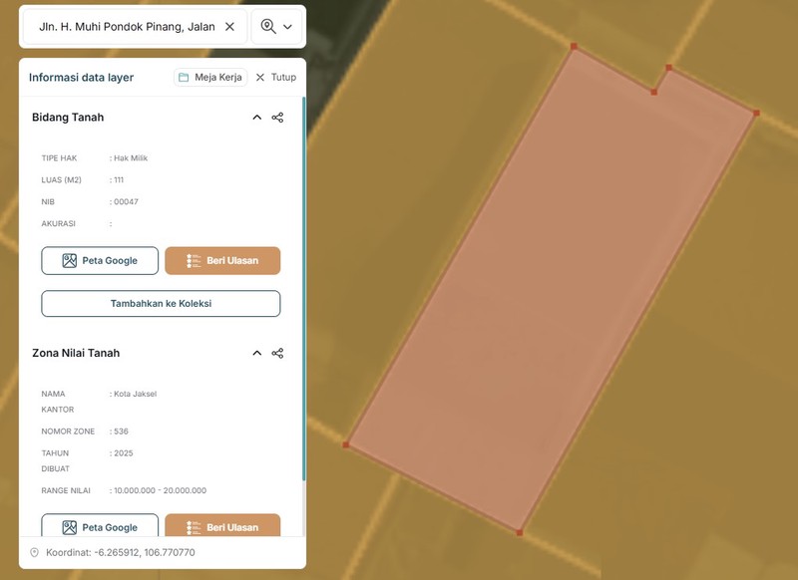Close the panel with Tutup
The height and width of the screenshot is (580, 798).
[x=275, y=78]
